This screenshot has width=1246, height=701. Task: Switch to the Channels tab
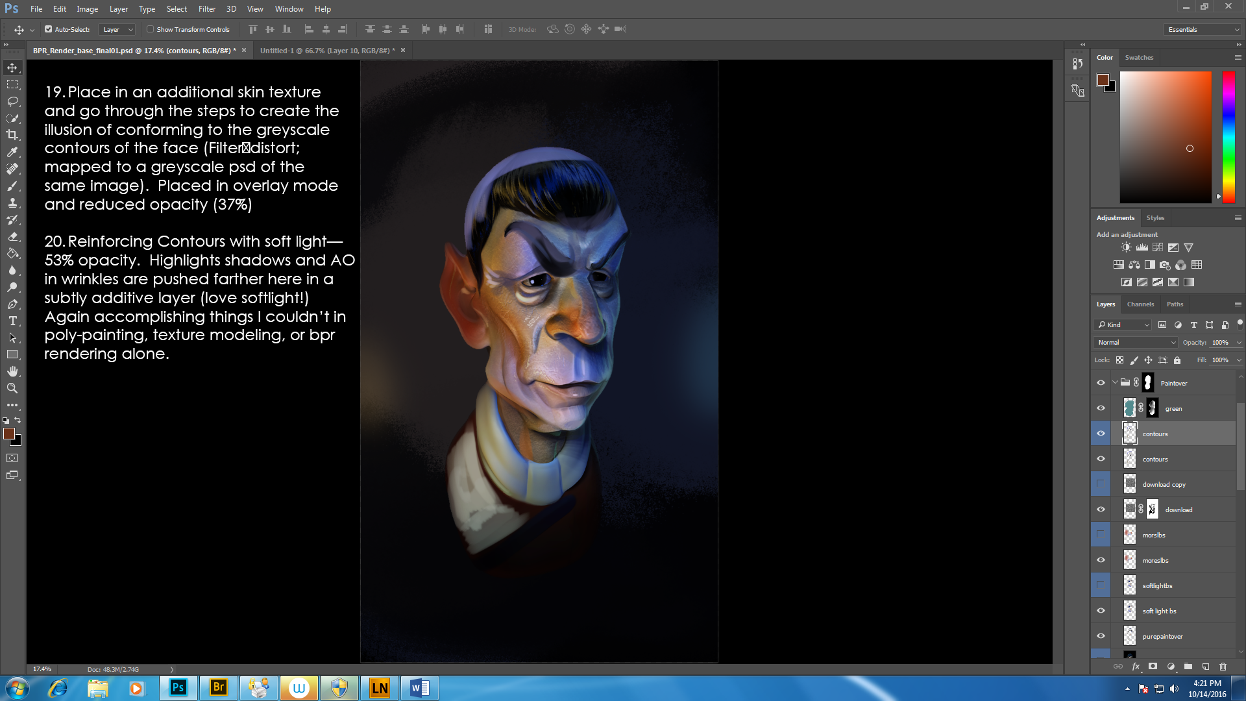click(x=1140, y=304)
